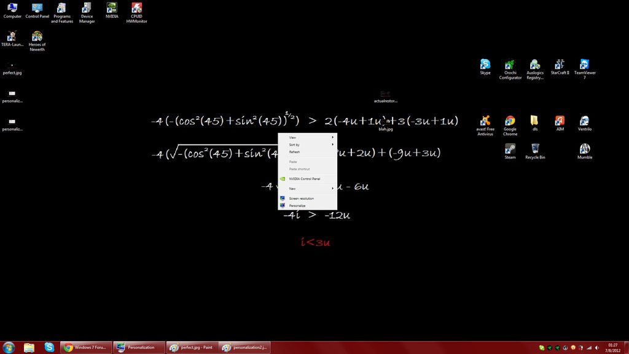The width and height of the screenshot is (629, 354).
Task: Click the network signal tray icon
Action: (589, 348)
